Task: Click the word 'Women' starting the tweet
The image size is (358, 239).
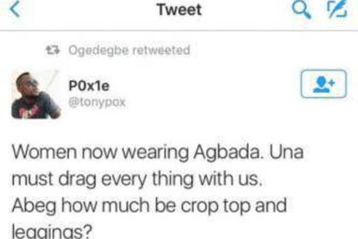Action: [44, 151]
